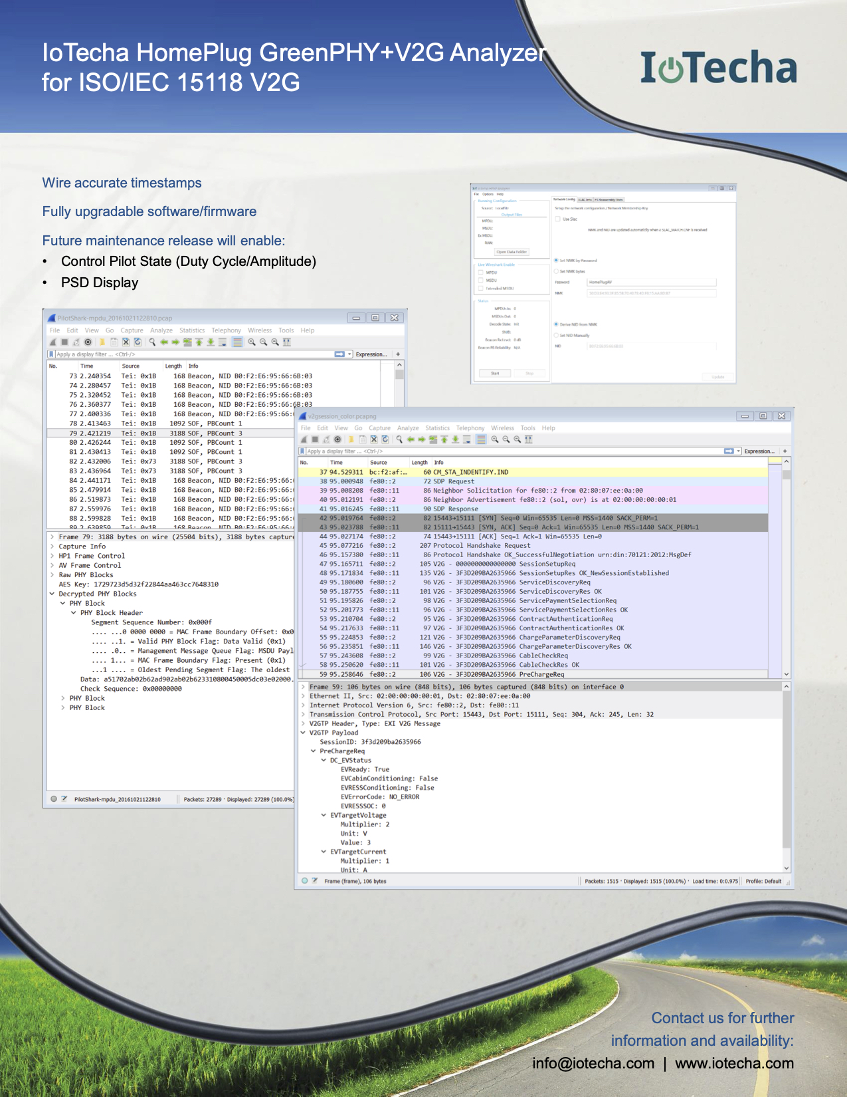Click Close file X icon in PilotShark window

coord(126,342)
